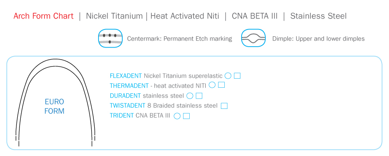This screenshot has height=156, width=389.
Task: Click the TRIDENT product name
Action: pyautogui.click(x=122, y=115)
